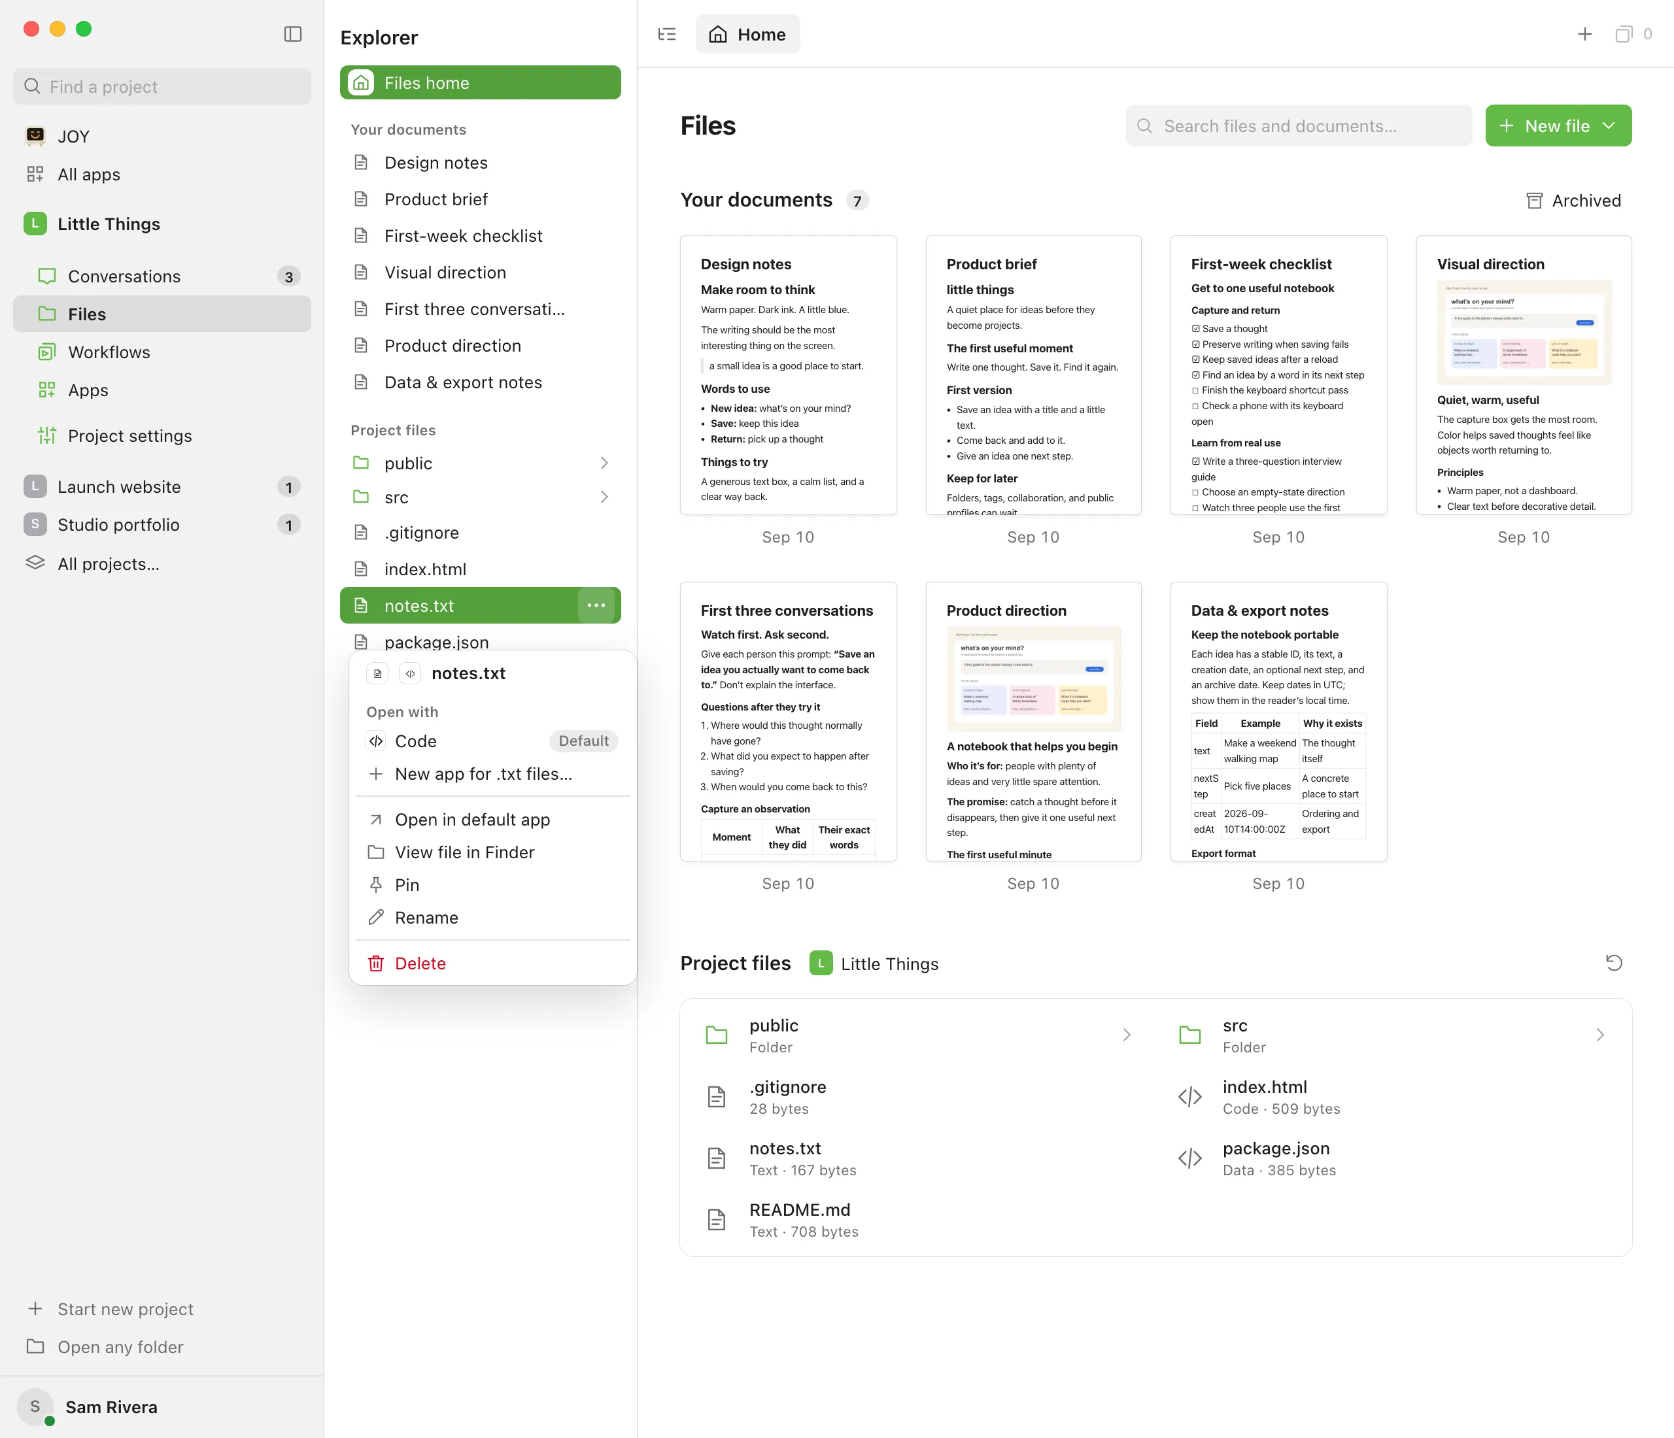Open Apps under Little Things
This screenshot has height=1438, width=1674.
[162, 390]
